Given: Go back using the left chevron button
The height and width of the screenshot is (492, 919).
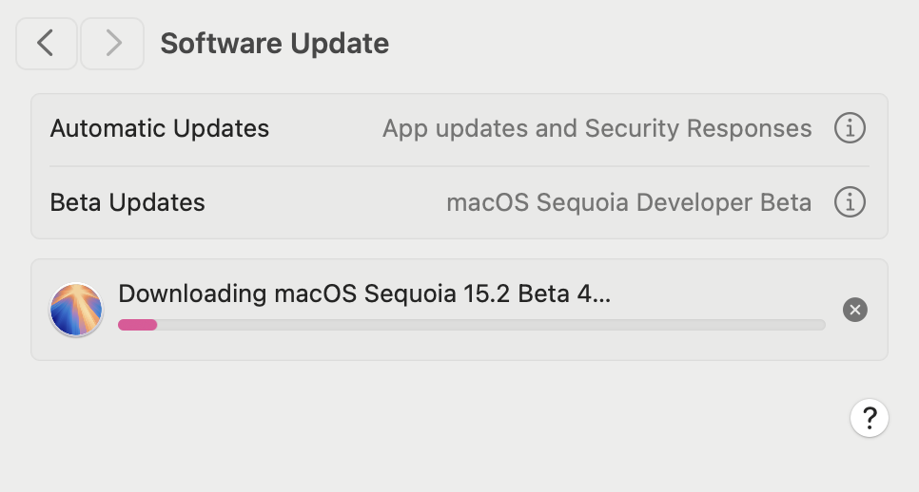Looking at the screenshot, I should (47, 44).
